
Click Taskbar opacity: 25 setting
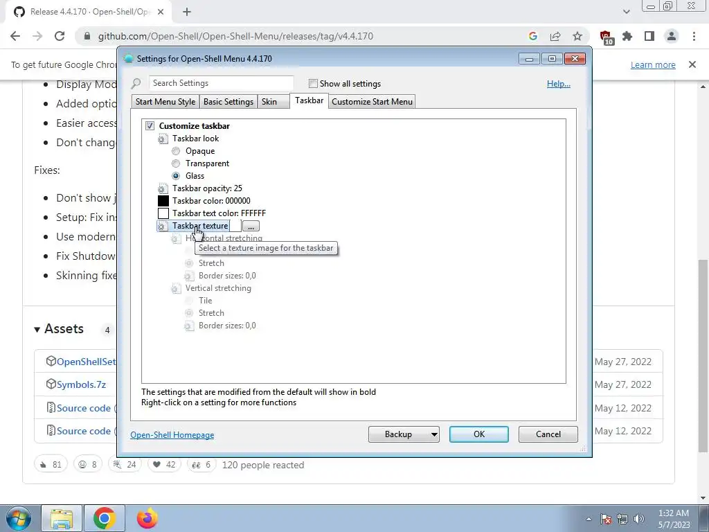207,188
